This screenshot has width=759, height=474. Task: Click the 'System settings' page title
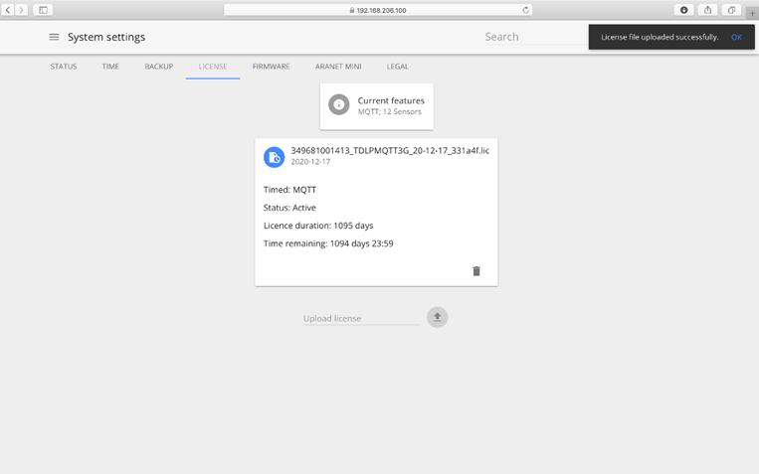pyautogui.click(x=106, y=37)
